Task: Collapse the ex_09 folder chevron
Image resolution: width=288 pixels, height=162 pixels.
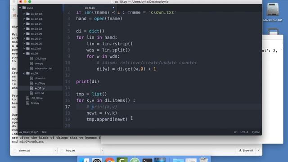Action: 24,73
